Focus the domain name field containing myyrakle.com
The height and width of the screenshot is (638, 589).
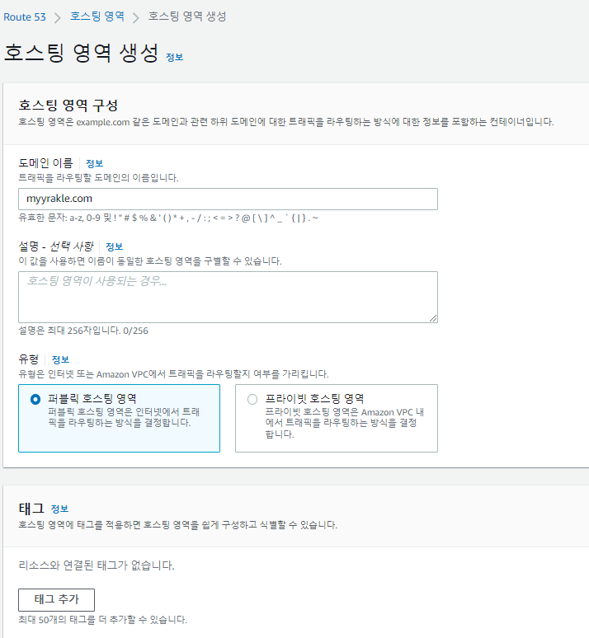228,199
